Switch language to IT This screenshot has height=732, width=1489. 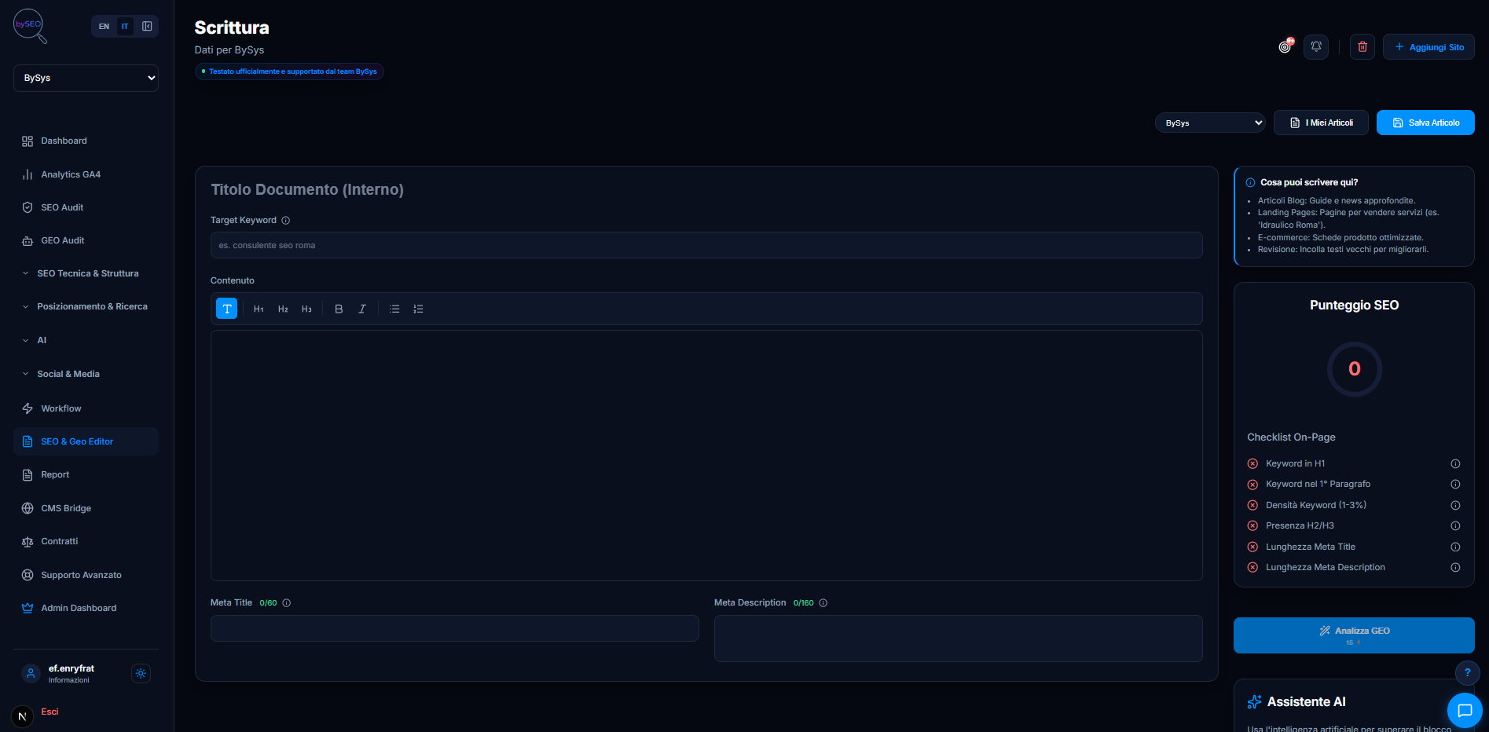[125, 27]
